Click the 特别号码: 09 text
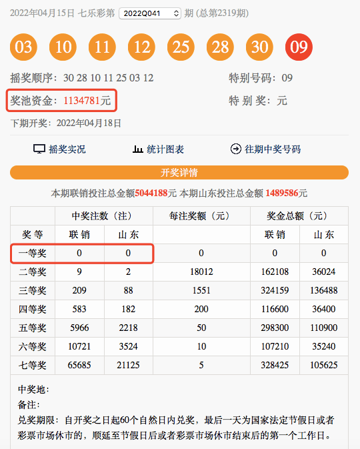This screenshot has height=449, width=360. click(x=261, y=78)
